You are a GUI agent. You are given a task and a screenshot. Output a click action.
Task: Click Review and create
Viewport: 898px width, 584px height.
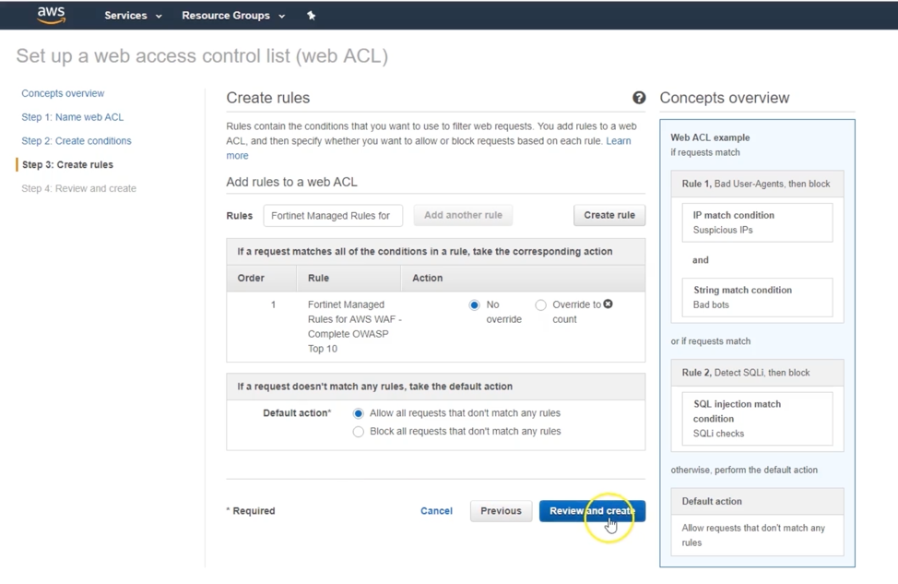tap(592, 510)
